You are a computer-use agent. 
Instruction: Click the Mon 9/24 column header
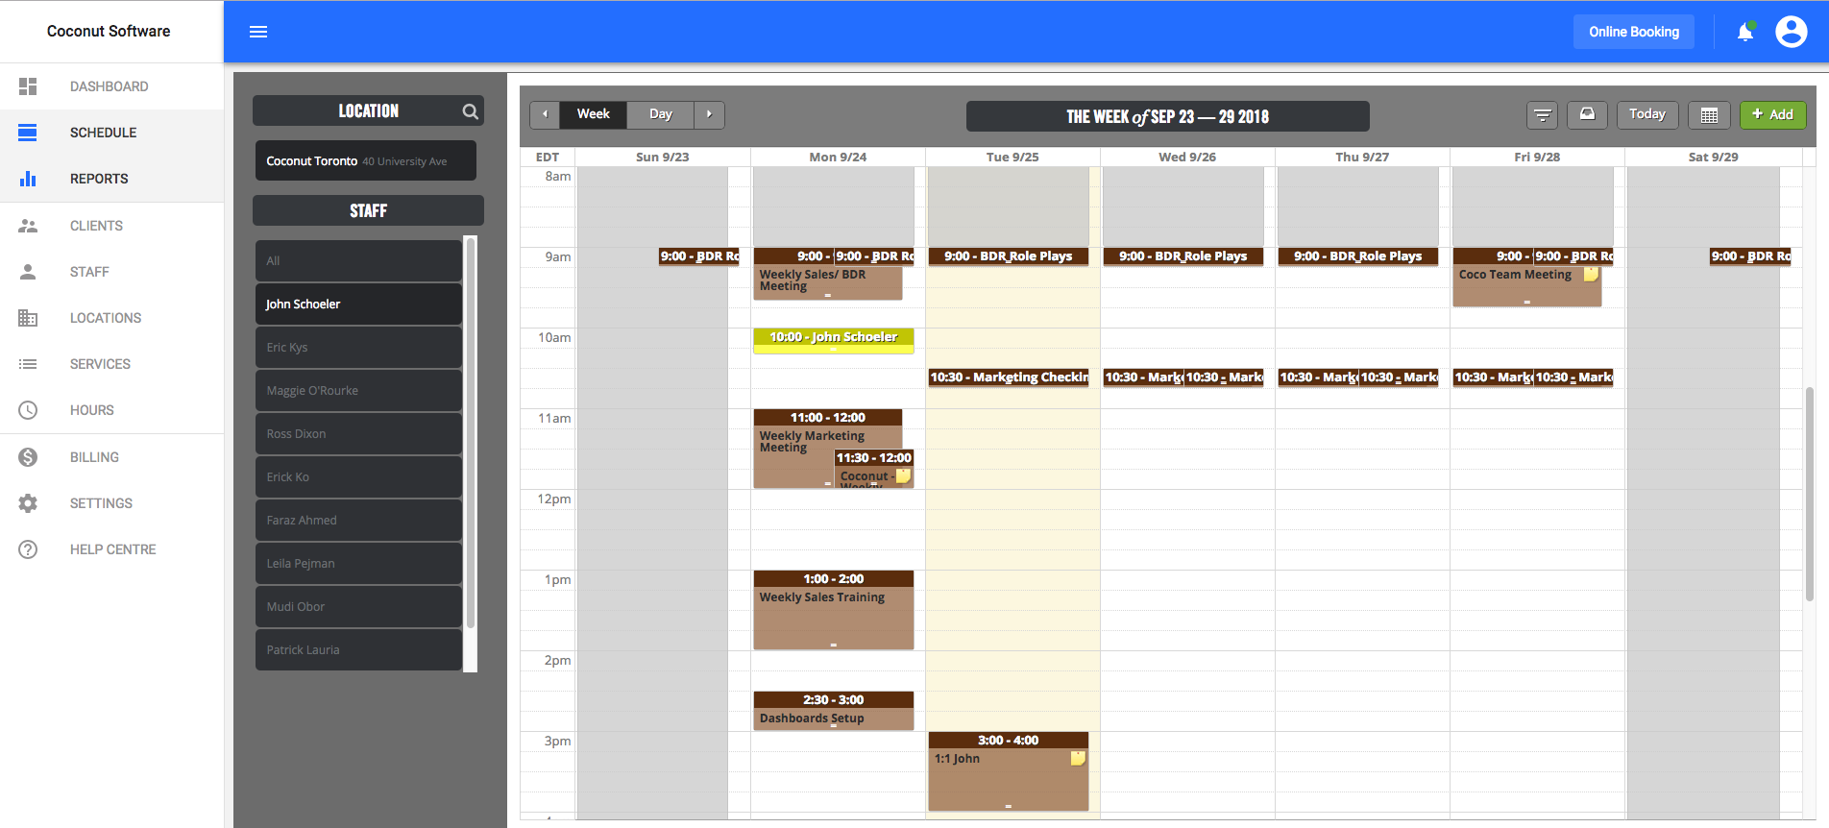click(838, 157)
